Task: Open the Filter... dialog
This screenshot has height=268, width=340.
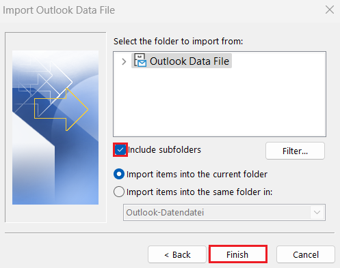Action: 295,151
